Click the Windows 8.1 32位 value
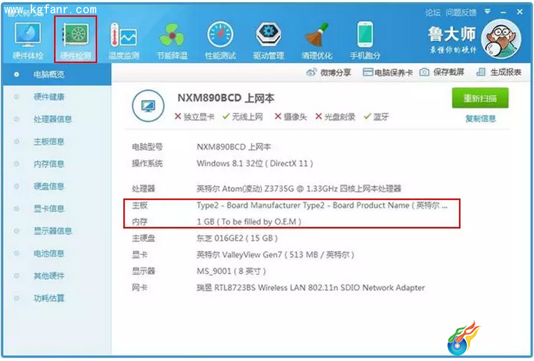 [255, 164]
